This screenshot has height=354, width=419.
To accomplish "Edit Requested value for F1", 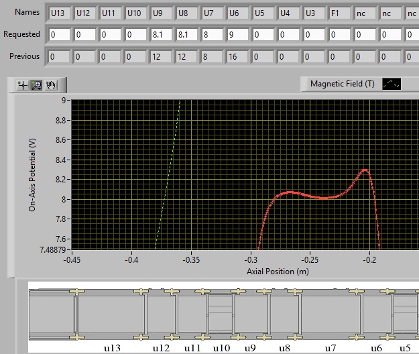I will tap(340, 35).
